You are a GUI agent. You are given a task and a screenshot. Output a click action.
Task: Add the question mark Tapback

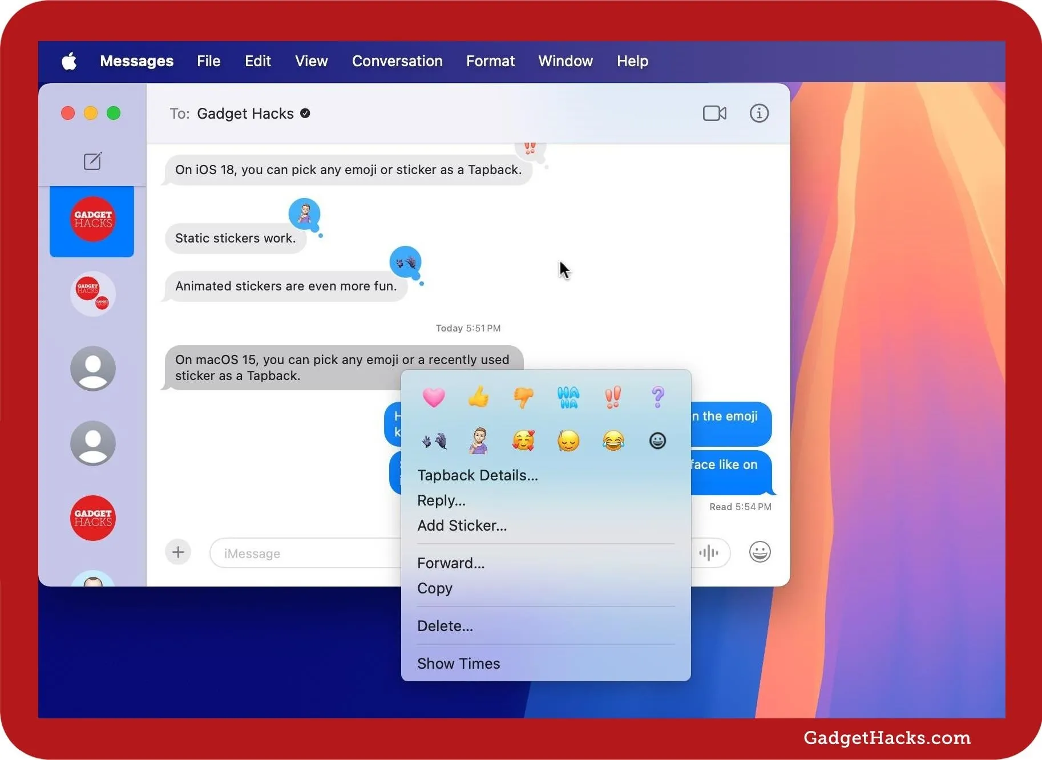[658, 397]
